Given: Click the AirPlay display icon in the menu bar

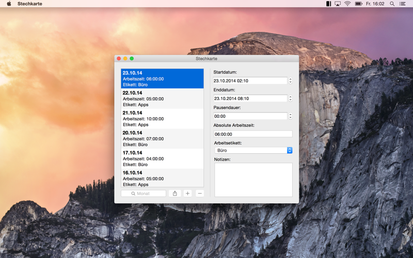Looking at the screenshot, I should pyautogui.click(x=338, y=4).
